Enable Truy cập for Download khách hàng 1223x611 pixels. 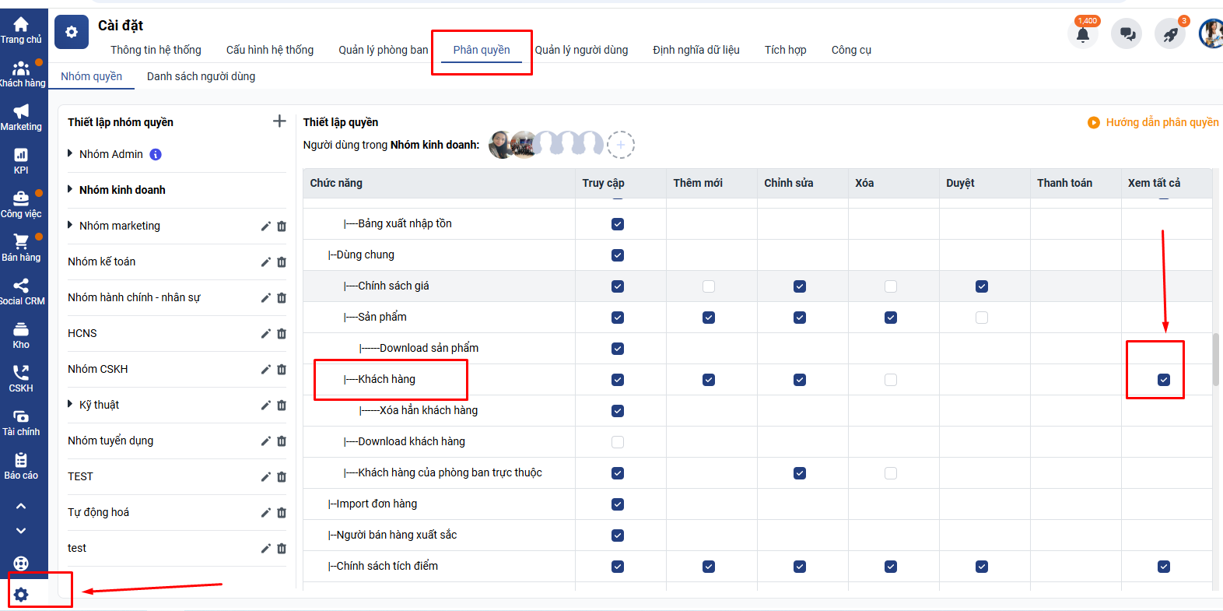[618, 442]
